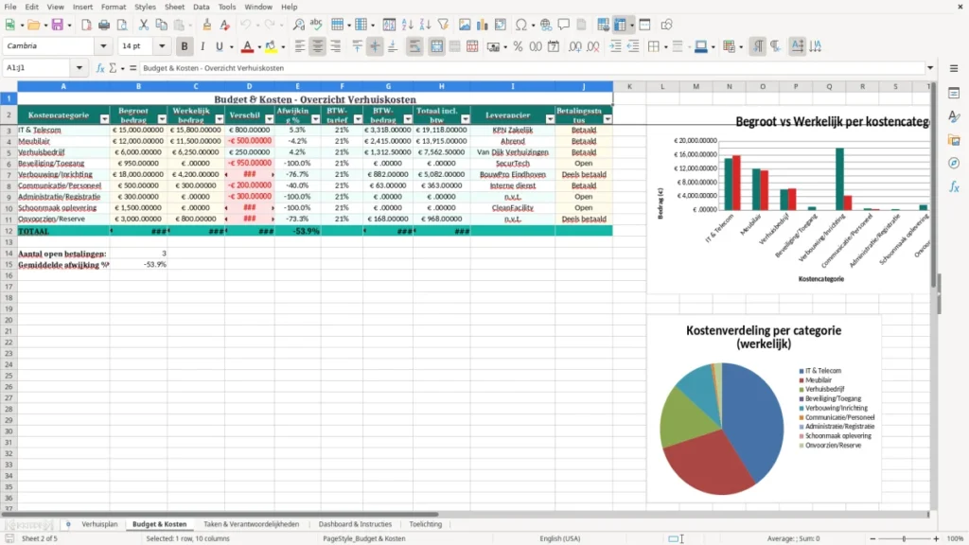
Task: Open the Format menu
Action: [114, 7]
